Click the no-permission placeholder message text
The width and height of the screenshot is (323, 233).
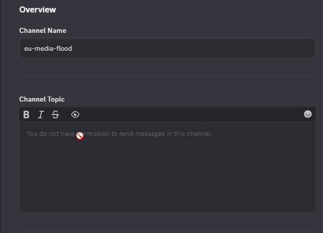tap(120, 134)
